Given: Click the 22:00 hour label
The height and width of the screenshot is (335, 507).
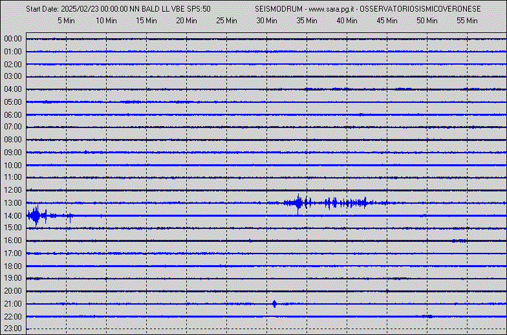Looking at the screenshot, I should click(x=13, y=317).
